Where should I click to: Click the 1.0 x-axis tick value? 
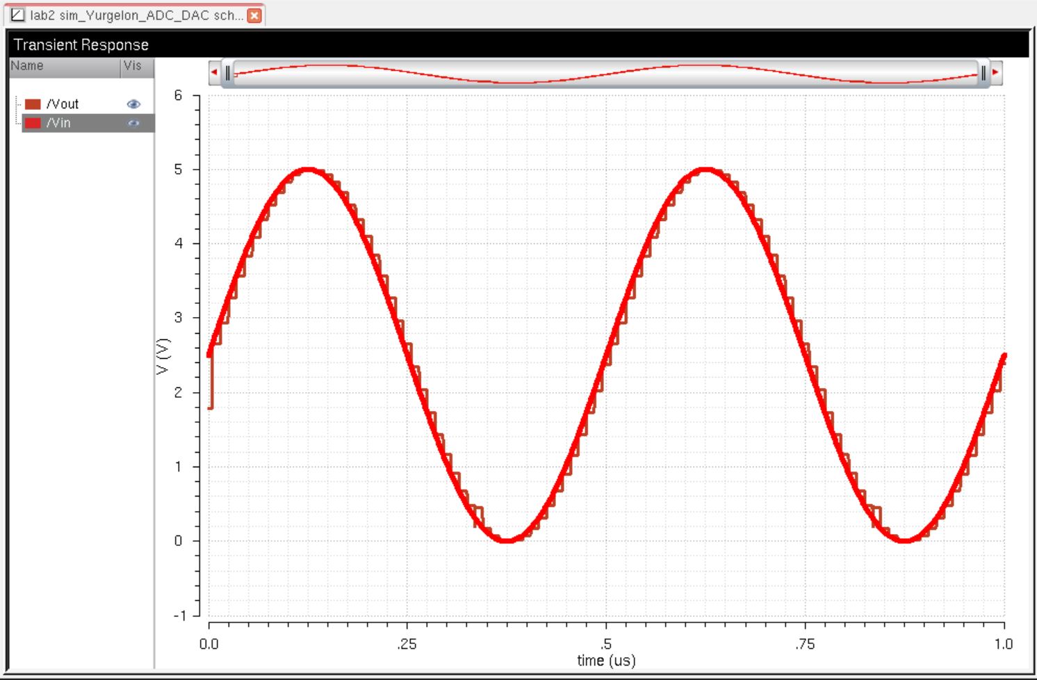point(1003,644)
